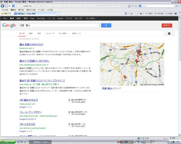Open the (株)富山中央生花 listing
The height and width of the screenshot is (144, 181).
[x=29, y=100]
